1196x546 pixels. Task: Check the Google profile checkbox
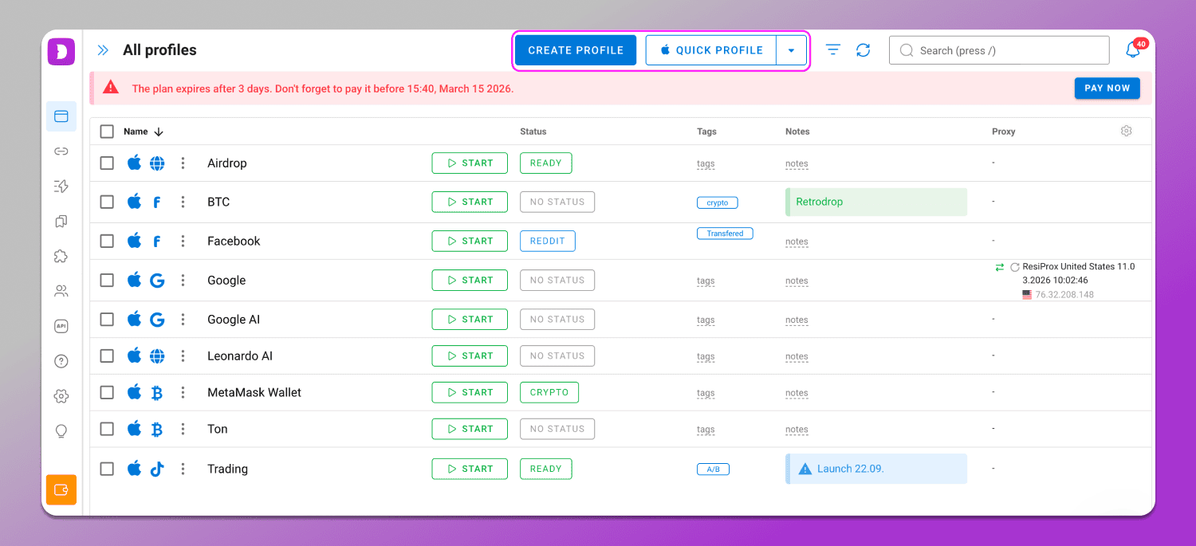click(107, 281)
